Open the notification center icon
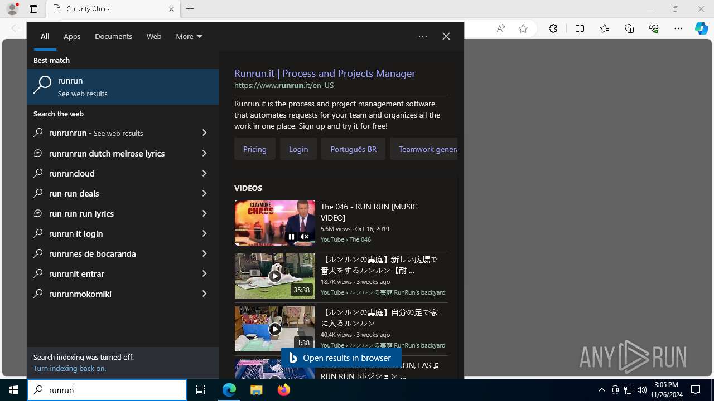The width and height of the screenshot is (714, 401). click(696, 390)
